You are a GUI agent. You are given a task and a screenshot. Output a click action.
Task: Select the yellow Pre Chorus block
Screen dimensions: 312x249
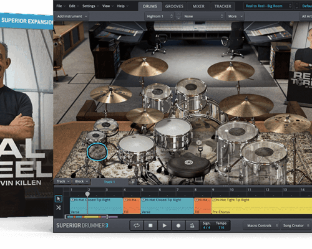coord(261,206)
